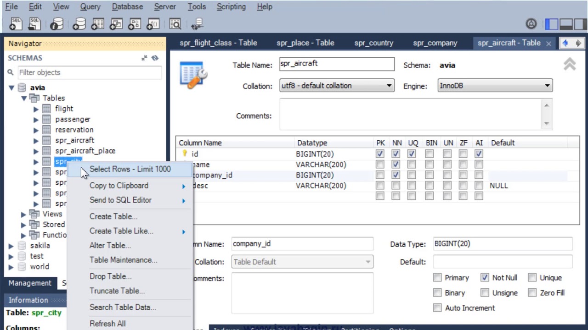
Task: Open a SQL script file icon
Action: coord(34,24)
